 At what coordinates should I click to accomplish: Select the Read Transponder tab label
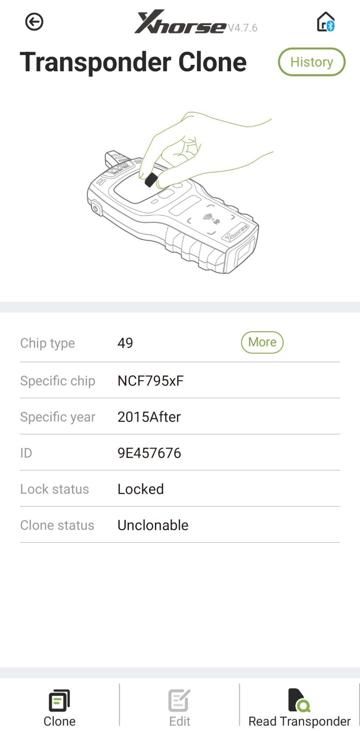[299, 721]
